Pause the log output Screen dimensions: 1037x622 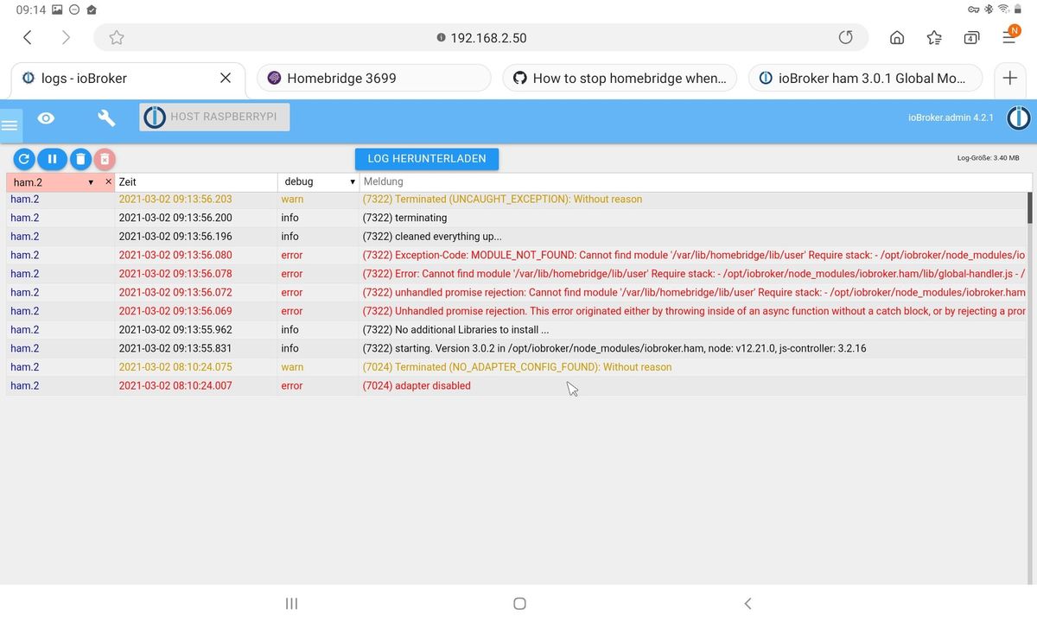[52, 159]
